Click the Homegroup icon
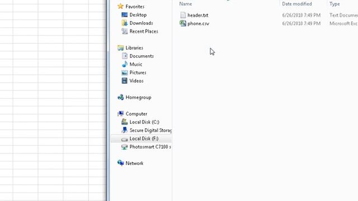The height and width of the screenshot is (201, 358). tap(121, 97)
